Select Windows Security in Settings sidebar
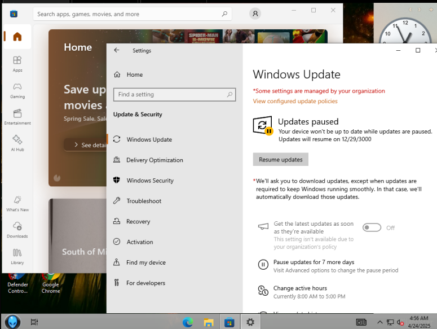Image resolution: width=437 pixels, height=329 pixels. coord(150,181)
